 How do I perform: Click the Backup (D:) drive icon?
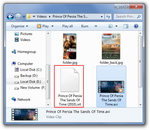(17, 76)
